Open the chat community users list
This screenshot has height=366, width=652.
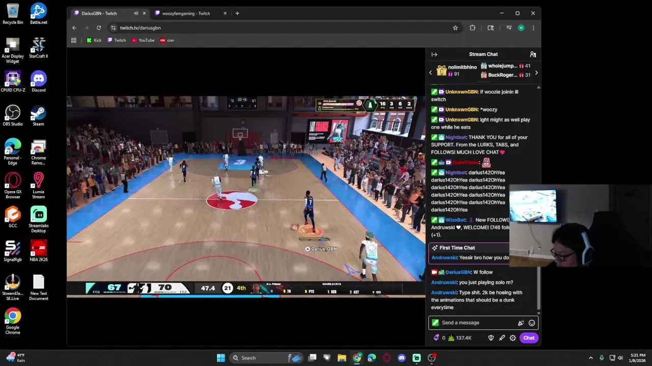(533, 54)
